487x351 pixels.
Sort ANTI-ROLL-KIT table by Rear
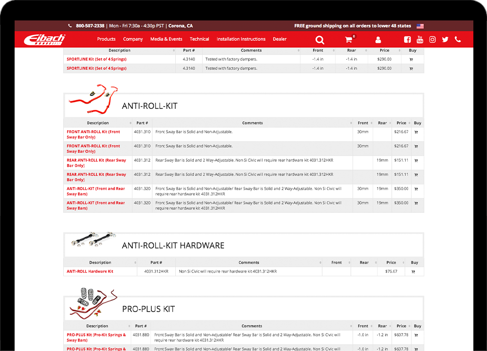pos(382,123)
